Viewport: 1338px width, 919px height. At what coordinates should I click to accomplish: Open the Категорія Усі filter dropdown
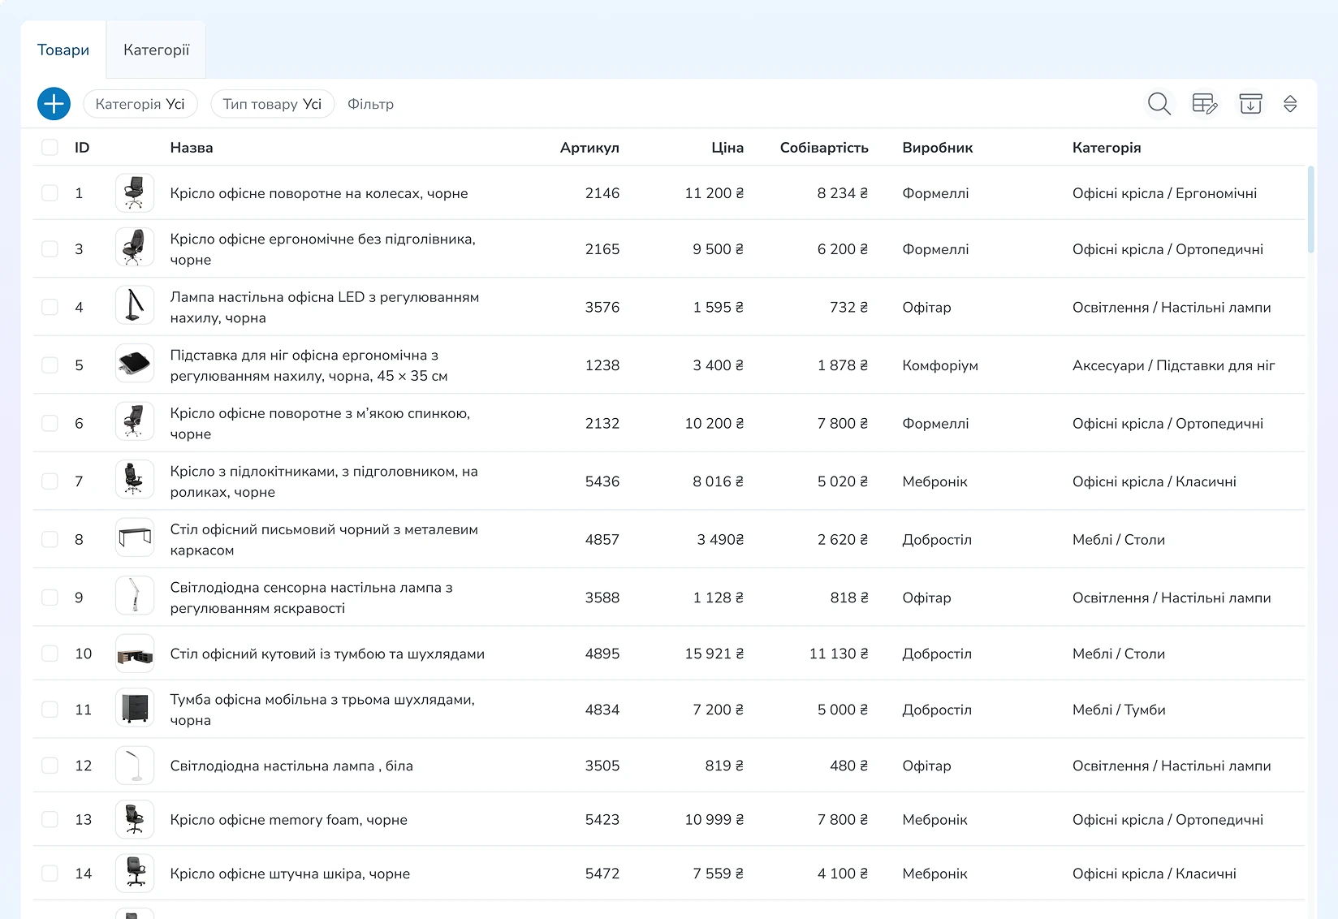coord(140,104)
